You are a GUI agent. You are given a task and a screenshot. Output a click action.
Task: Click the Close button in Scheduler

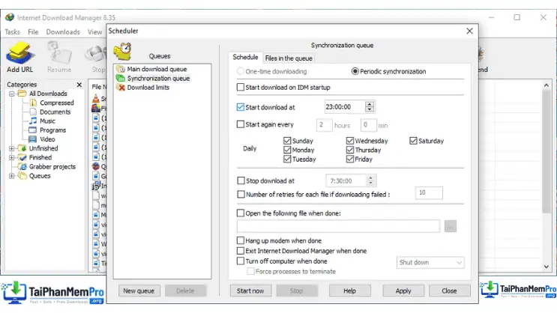click(449, 291)
